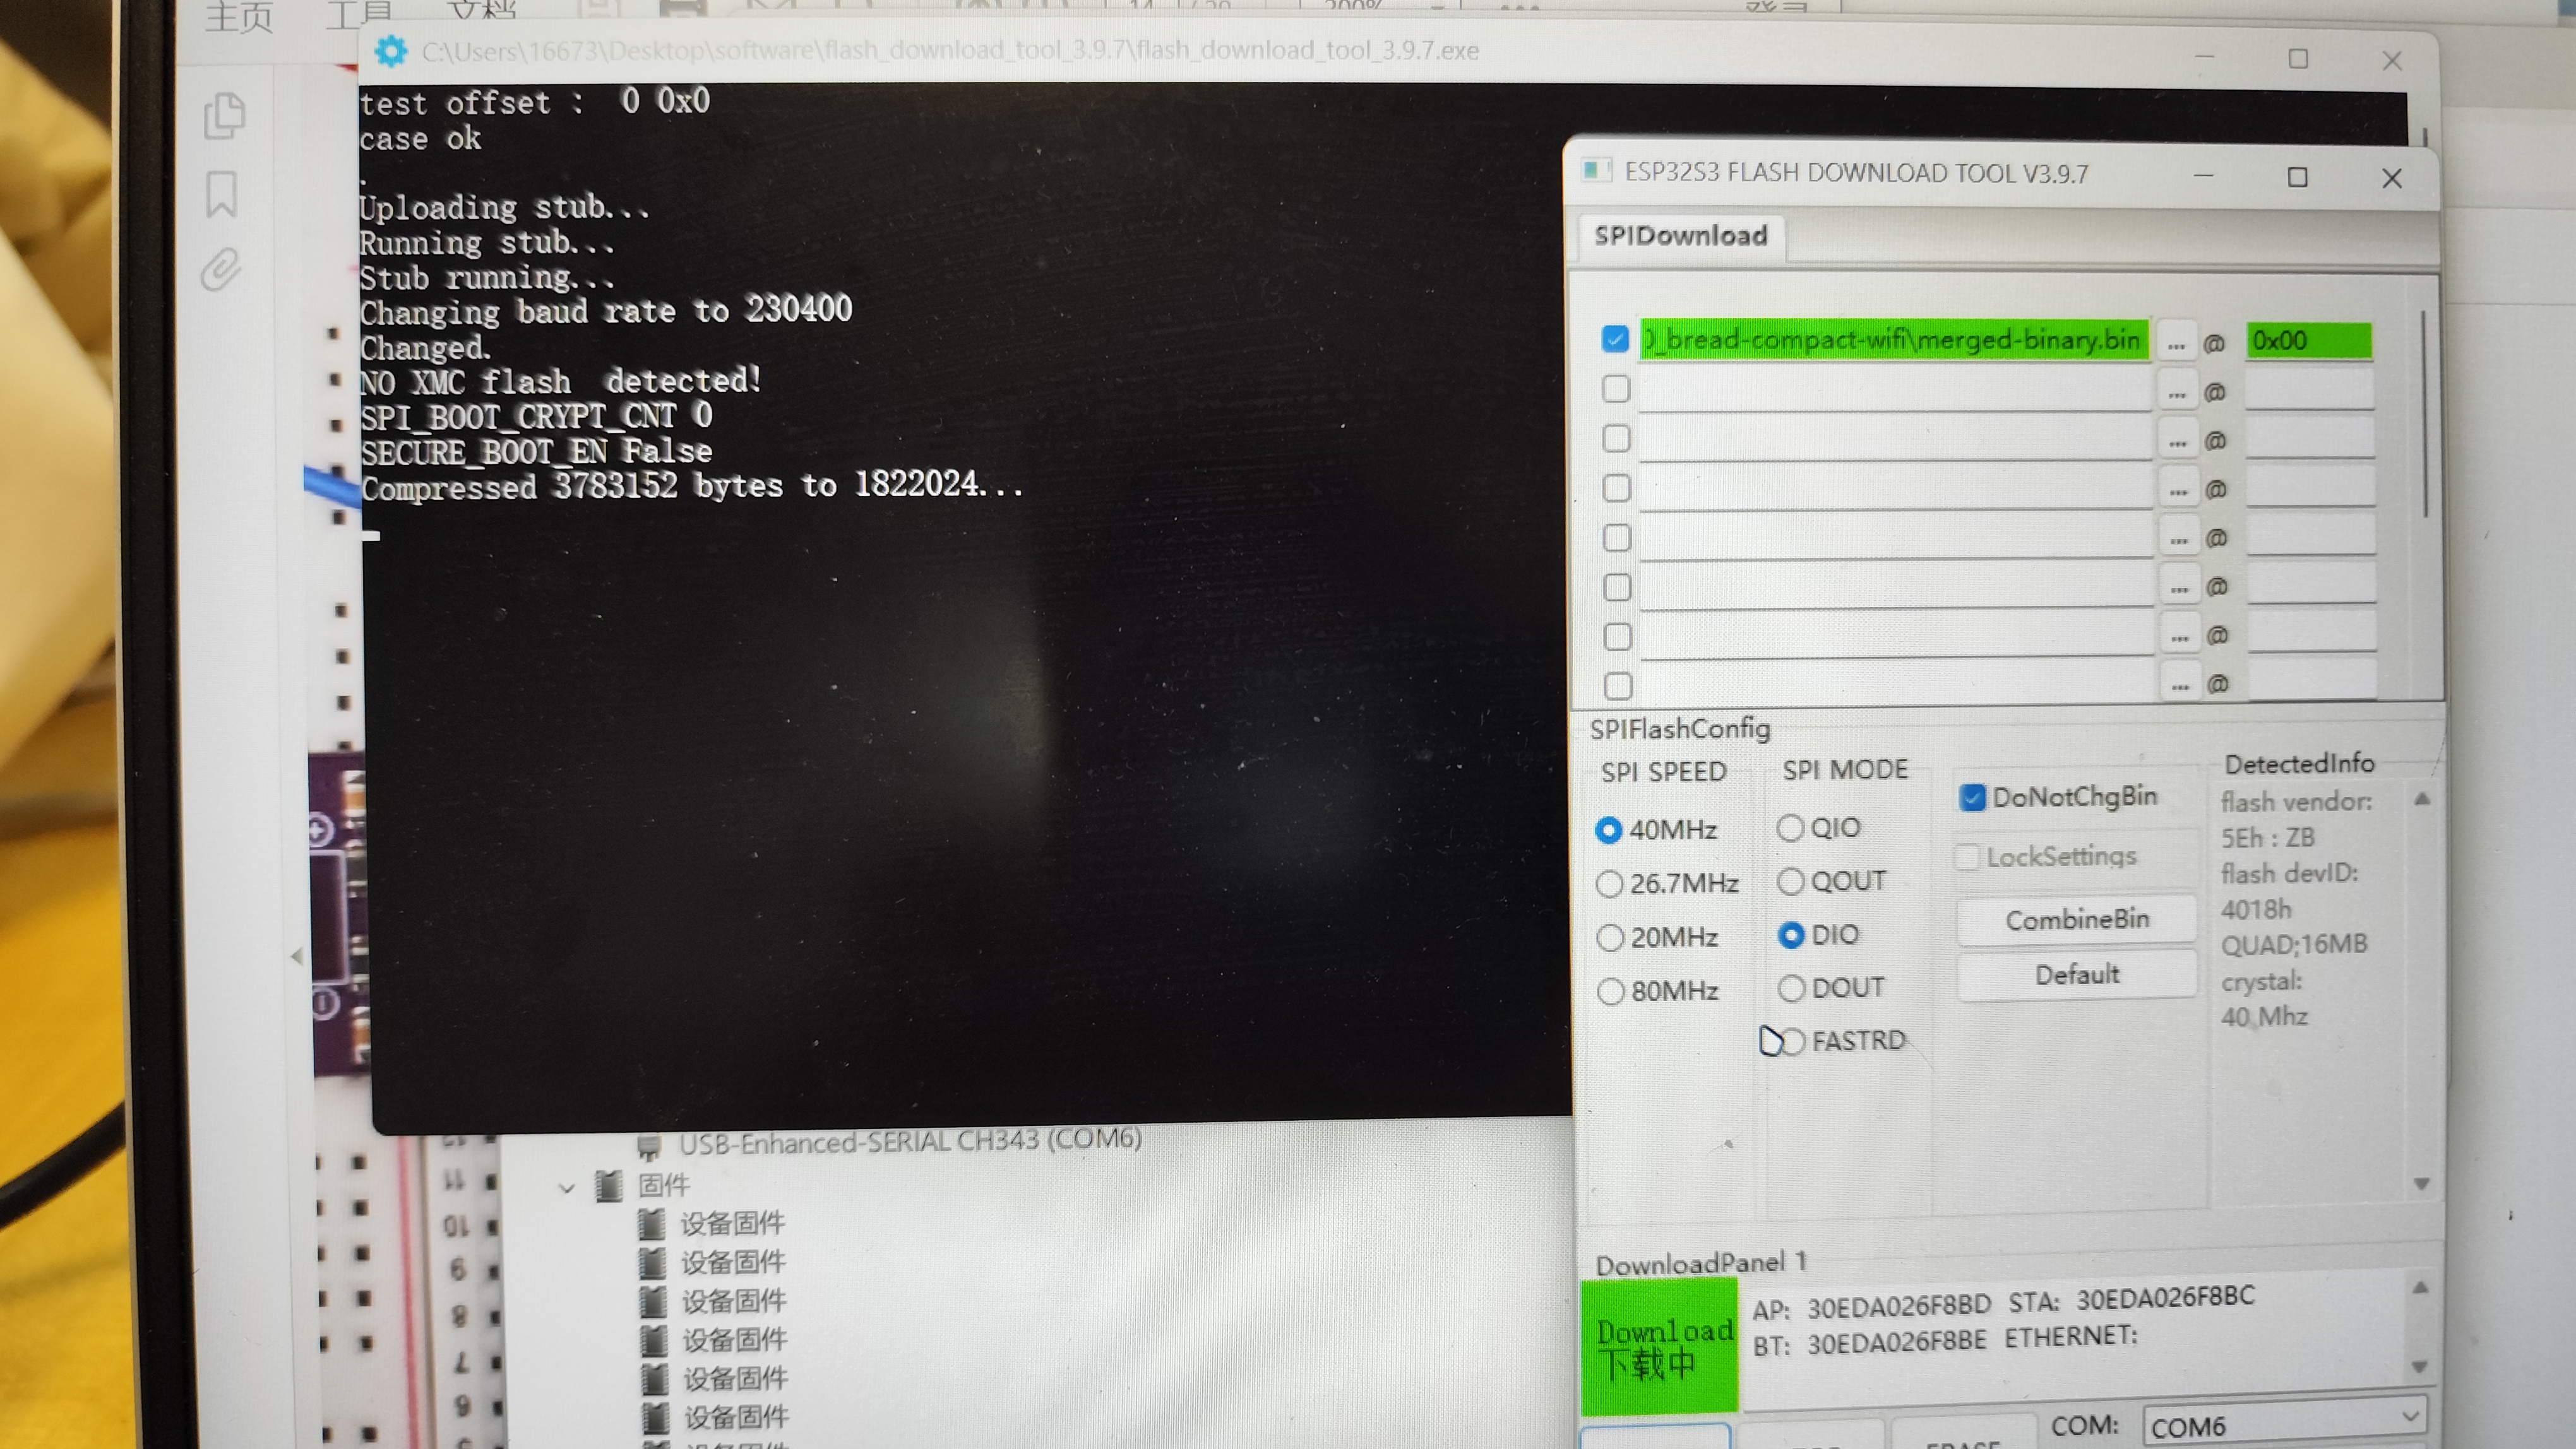Switch to the SPIDownload tab
This screenshot has width=2576, height=1449.
point(1680,236)
